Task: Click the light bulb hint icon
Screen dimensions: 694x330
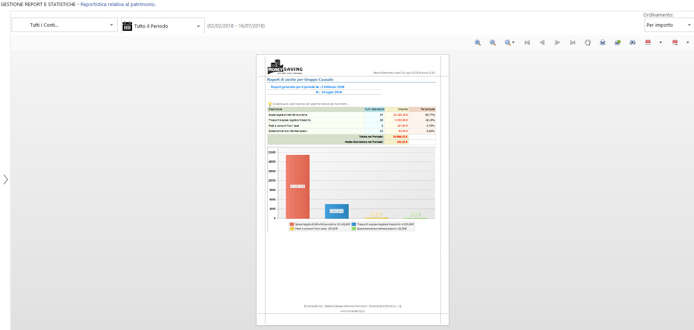Action: tap(270, 104)
